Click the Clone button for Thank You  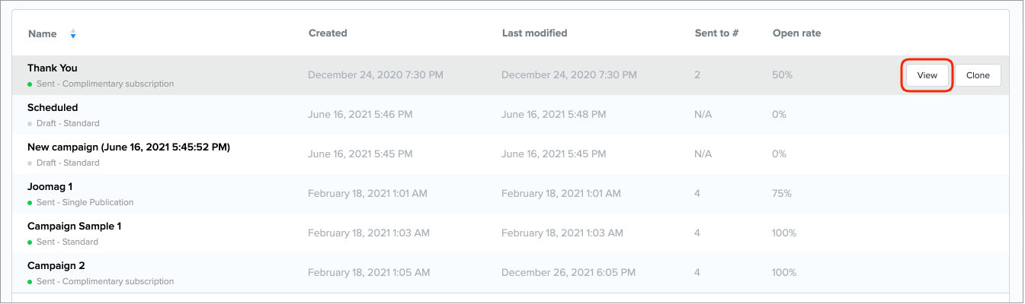(x=978, y=75)
